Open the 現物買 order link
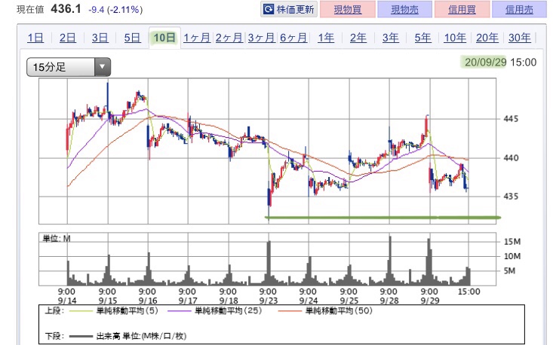The image size is (553, 345). pos(347,10)
